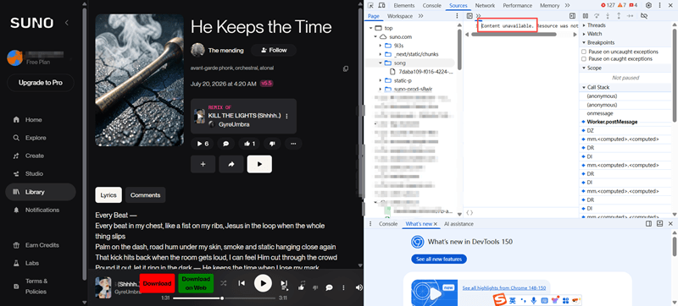Click the Follow button next to The mending
The image size is (678, 306).
274,50
